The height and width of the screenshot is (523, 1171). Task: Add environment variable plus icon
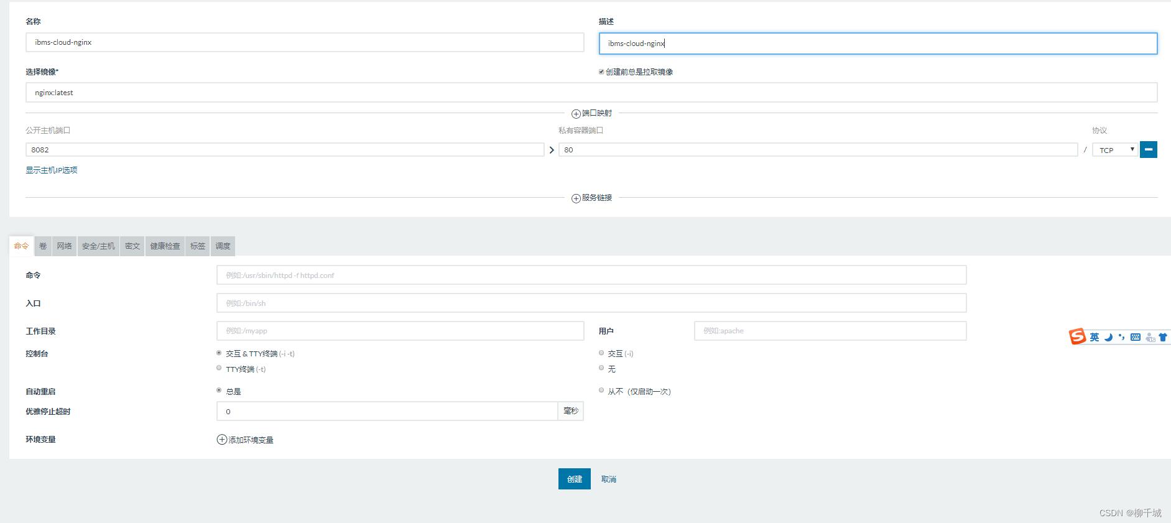[x=221, y=440]
